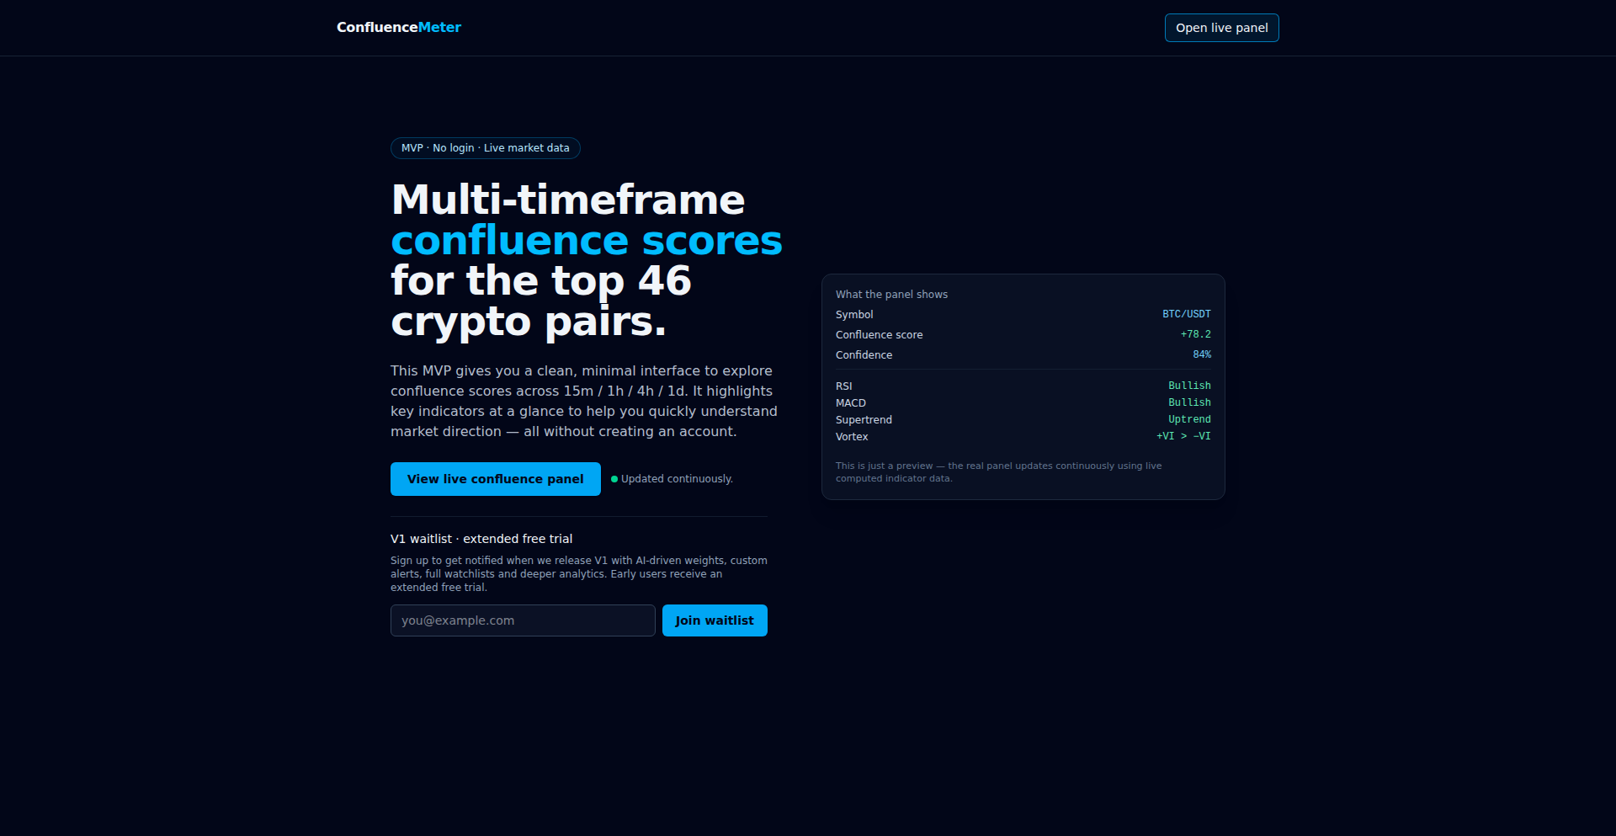This screenshot has width=1616, height=836.
Task: Click the preview disclaimer note in card
Action: pyautogui.click(x=998, y=471)
